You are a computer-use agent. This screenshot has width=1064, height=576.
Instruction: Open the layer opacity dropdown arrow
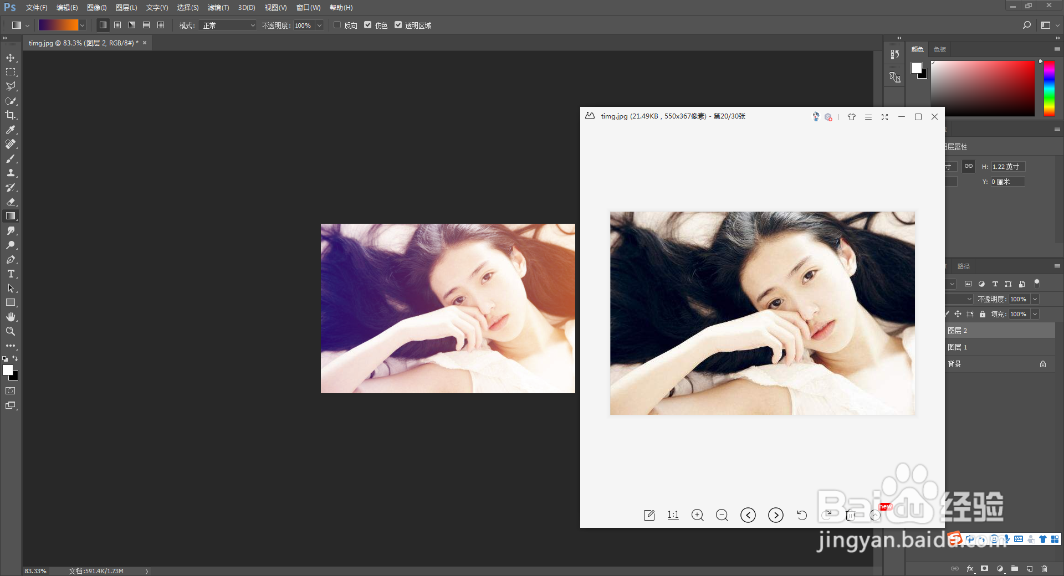point(1035,299)
